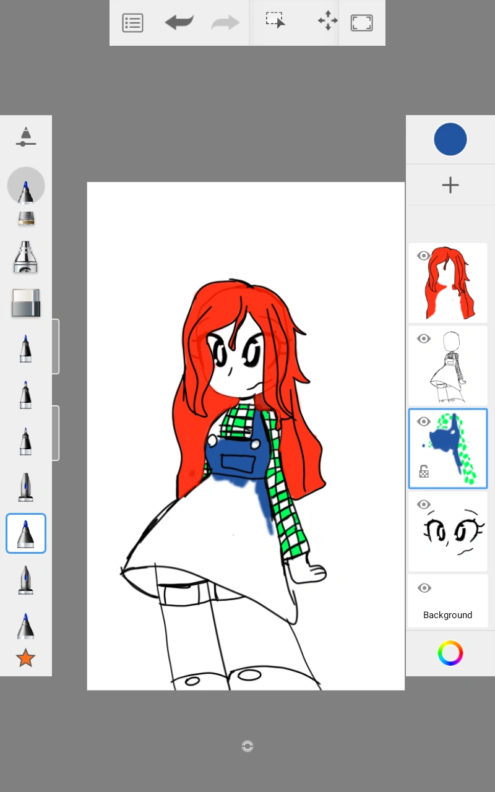Screen dimensions: 495x792
Task: Create a new layer with the plus button
Action: click(450, 184)
